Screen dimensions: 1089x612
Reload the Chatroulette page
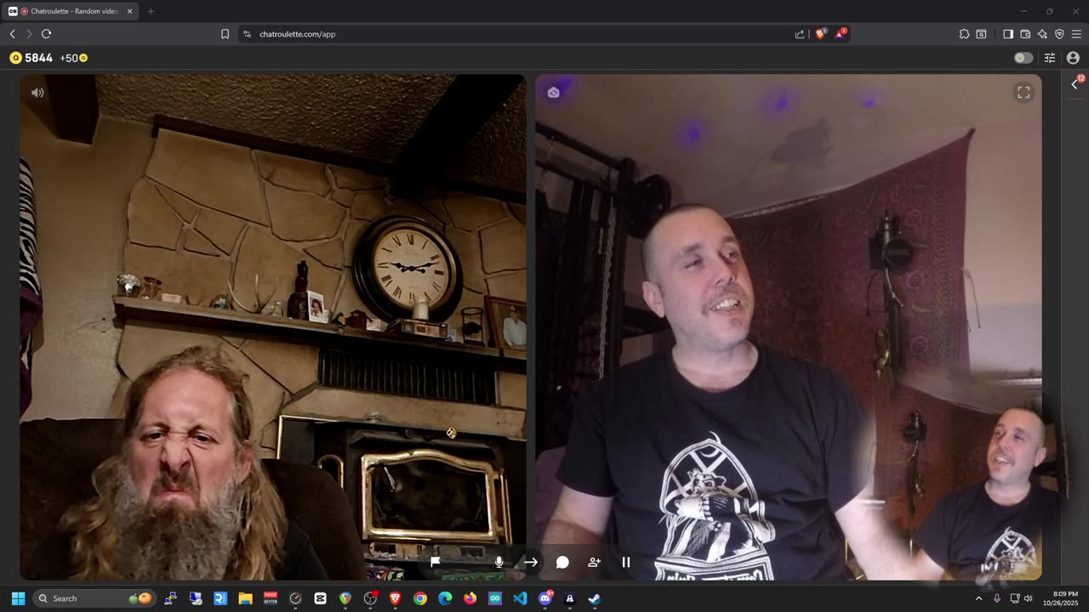point(46,34)
